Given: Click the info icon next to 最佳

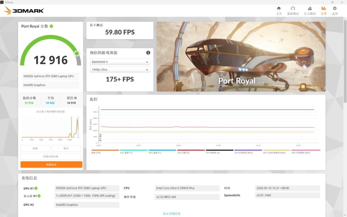Looking at the screenshot, I should pyautogui.click(x=76, y=98).
